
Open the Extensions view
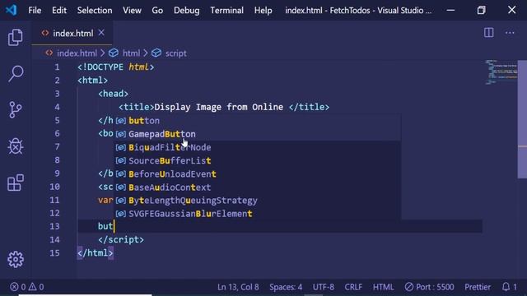point(16,183)
